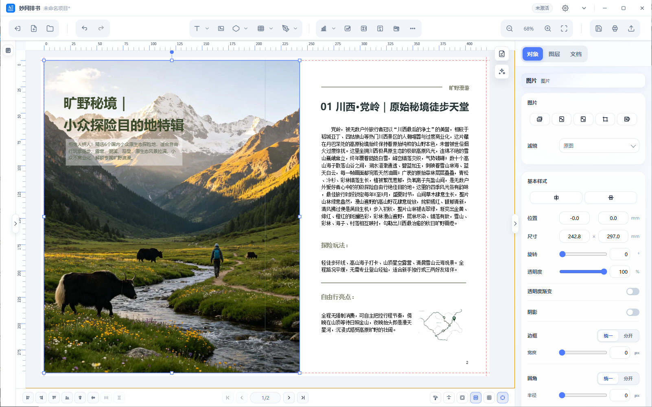Select the Text (T) tool
The height and width of the screenshot is (407, 652).
coord(197,28)
